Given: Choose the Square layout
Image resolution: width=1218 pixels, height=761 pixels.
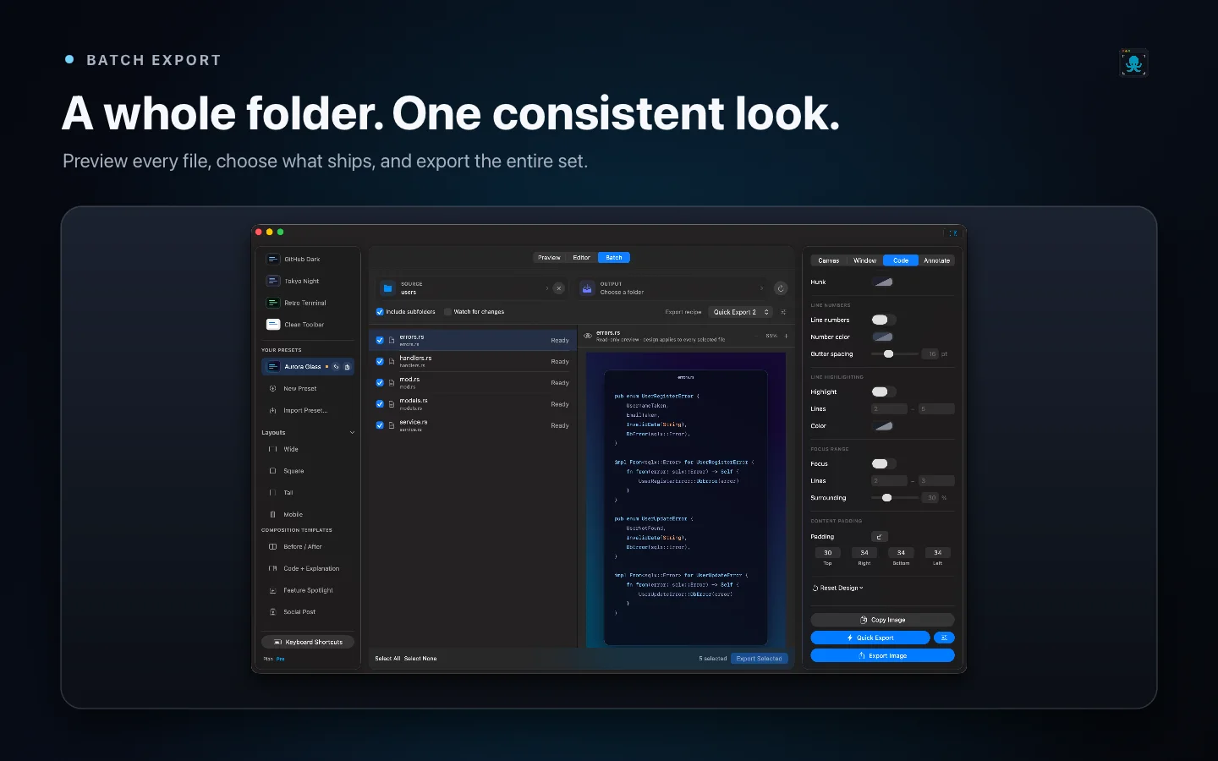Looking at the screenshot, I should [307, 471].
